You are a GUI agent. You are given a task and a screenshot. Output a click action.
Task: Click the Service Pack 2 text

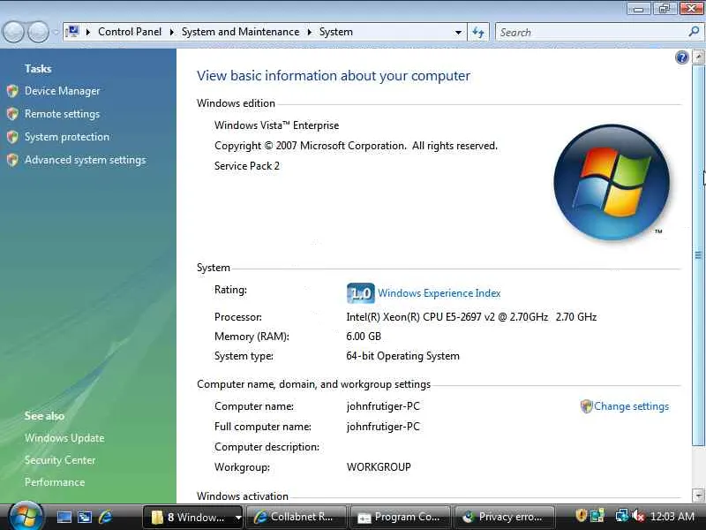point(247,166)
